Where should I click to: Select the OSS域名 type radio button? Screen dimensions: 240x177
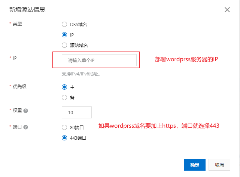64,25
